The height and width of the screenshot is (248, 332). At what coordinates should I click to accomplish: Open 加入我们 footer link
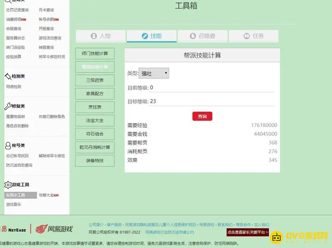tap(261, 225)
